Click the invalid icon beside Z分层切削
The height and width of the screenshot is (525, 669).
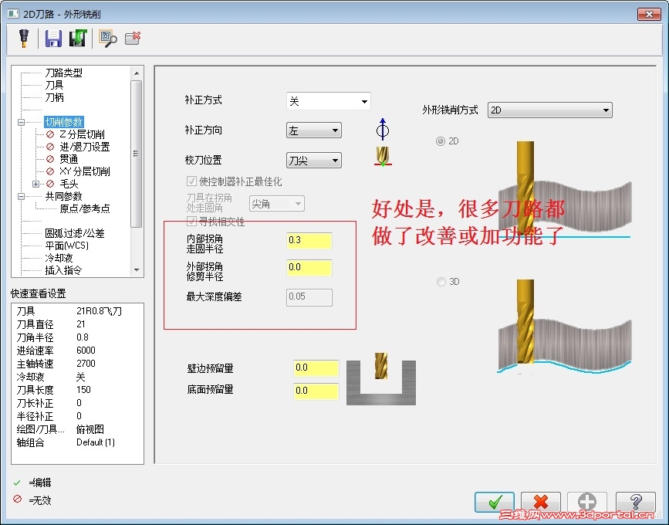click(50, 134)
